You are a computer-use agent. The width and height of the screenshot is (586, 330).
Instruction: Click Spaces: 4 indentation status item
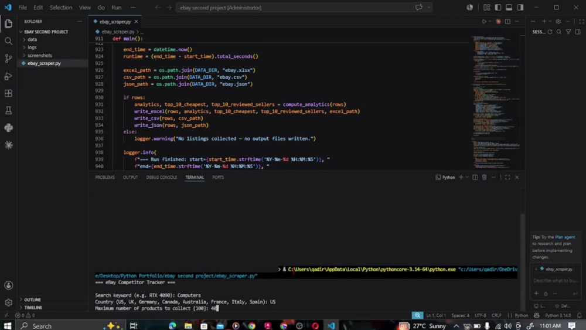tap(460, 315)
